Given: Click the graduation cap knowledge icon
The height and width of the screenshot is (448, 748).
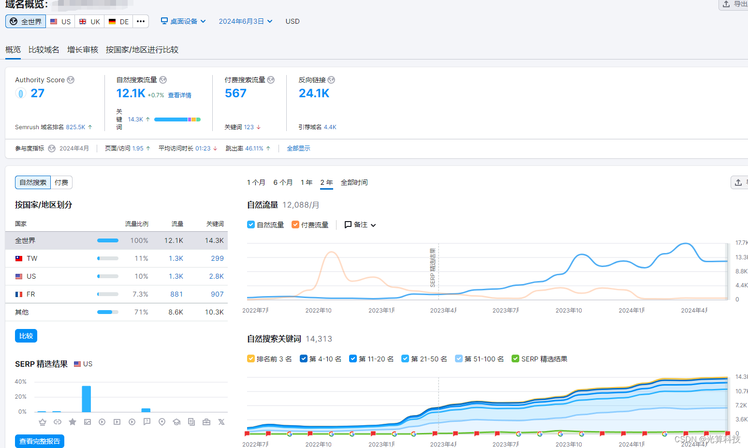Looking at the screenshot, I should 176,422.
